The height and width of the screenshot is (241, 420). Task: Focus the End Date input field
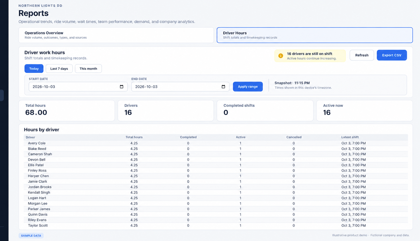click(x=180, y=87)
